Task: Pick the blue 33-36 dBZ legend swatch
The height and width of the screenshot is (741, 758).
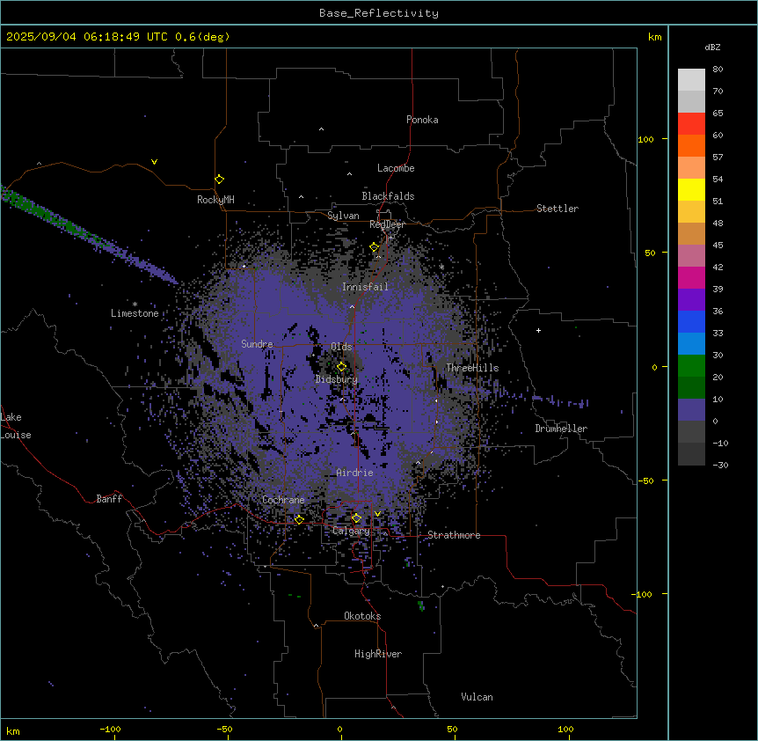Action: pyautogui.click(x=691, y=321)
